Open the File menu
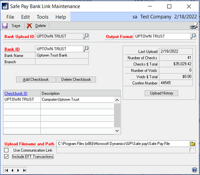This screenshot has height=175, width=200. (x=10, y=17)
